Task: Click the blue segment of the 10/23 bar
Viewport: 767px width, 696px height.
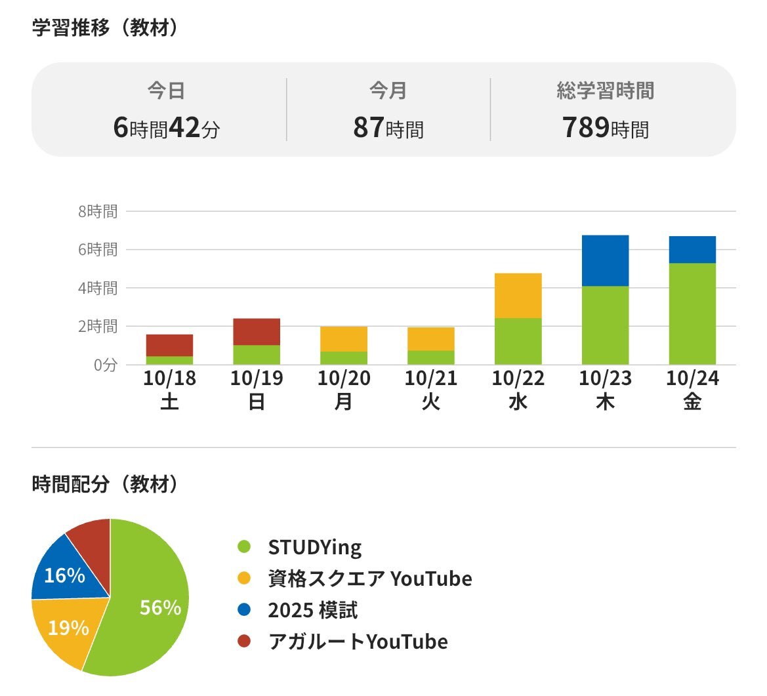Action: coord(605,260)
